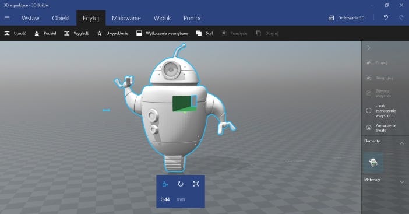This screenshot has height=214, width=409.
Task: Click the Podziel split icon
Action: 37,33
